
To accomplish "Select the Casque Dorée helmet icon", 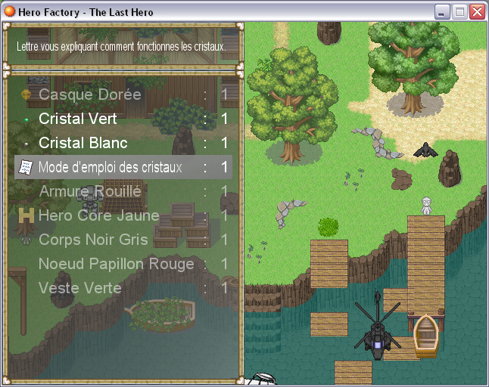I will coord(26,94).
